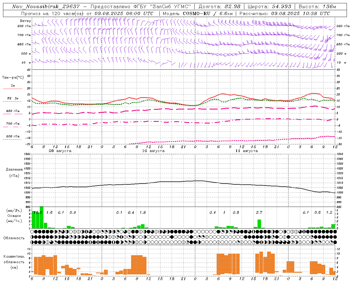Click the 1.8 precipitation total
The width and height of the screenshot is (351, 281).
coord(143,213)
